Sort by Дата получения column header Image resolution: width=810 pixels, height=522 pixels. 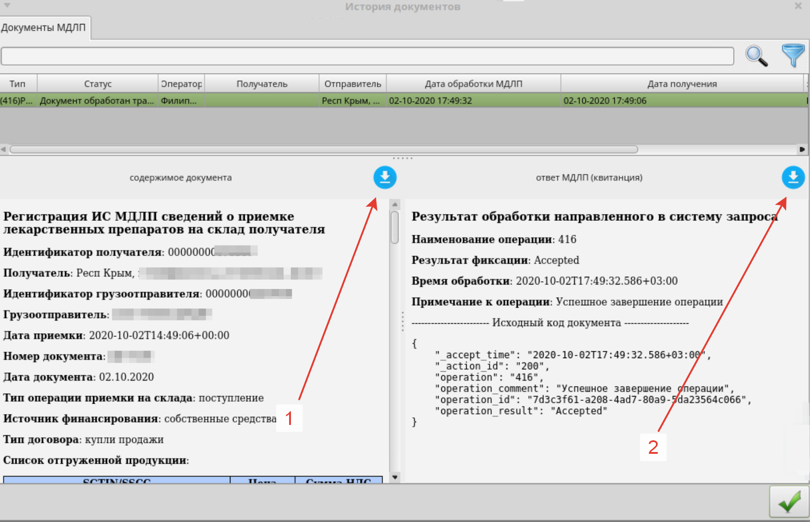tap(682, 84)
